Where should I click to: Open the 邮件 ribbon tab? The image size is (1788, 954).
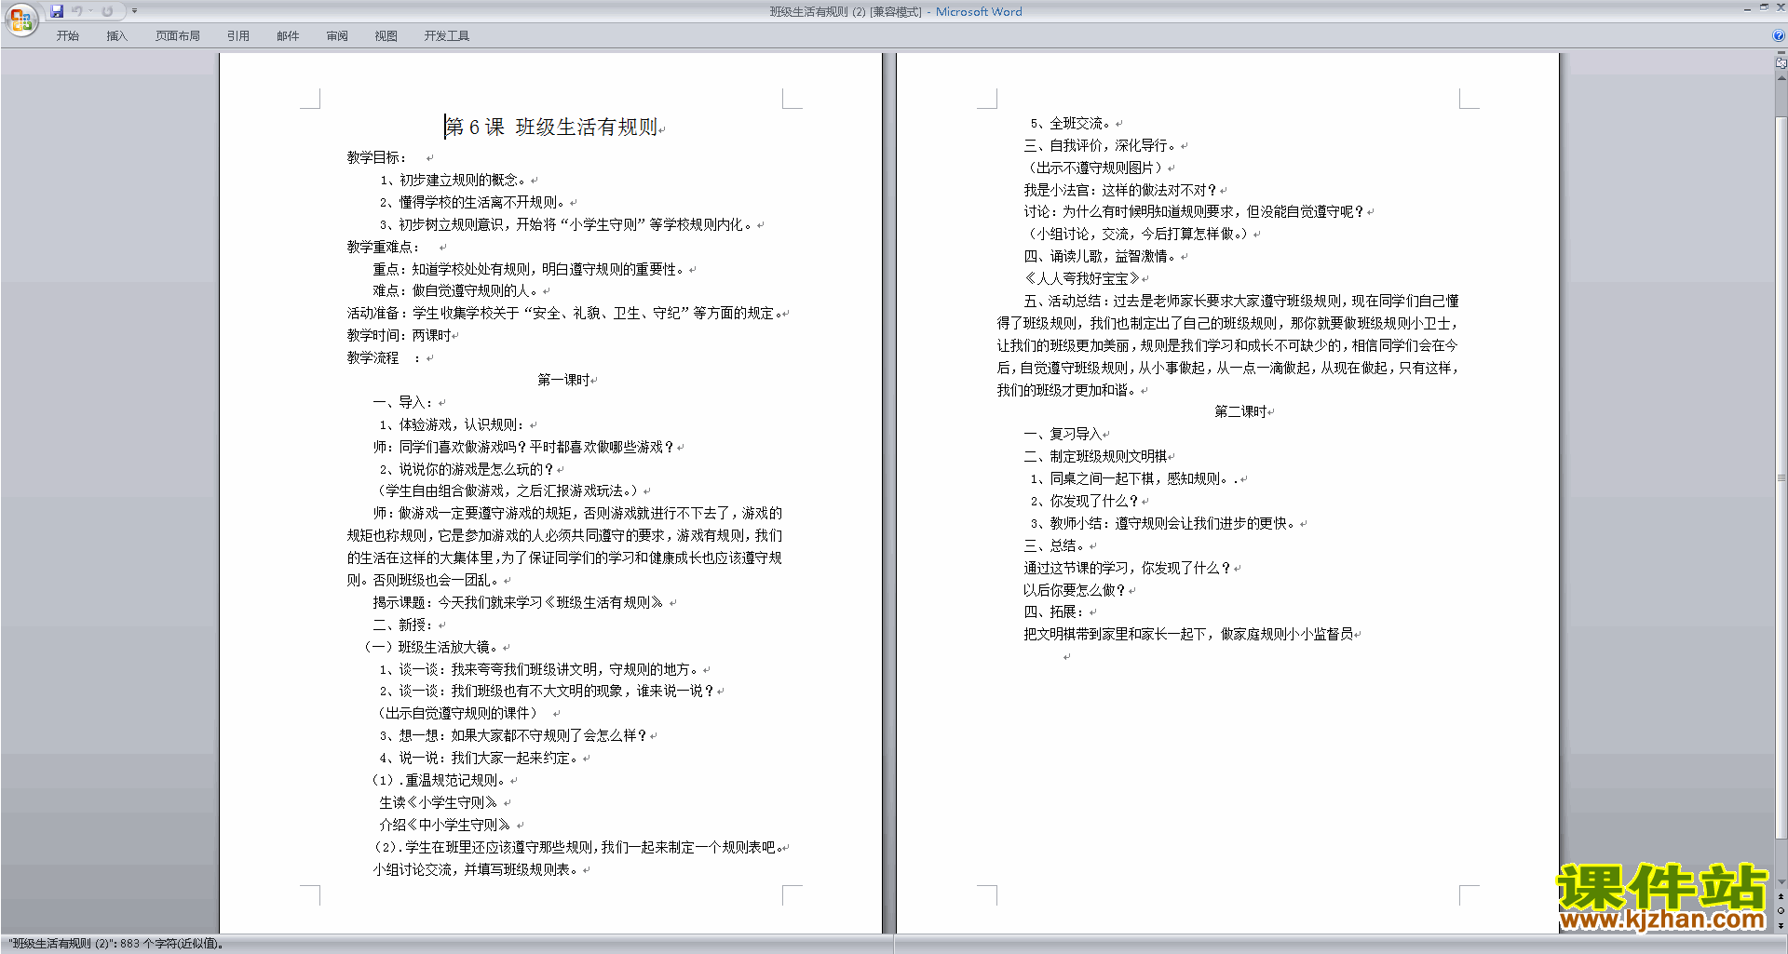[288, 35]
